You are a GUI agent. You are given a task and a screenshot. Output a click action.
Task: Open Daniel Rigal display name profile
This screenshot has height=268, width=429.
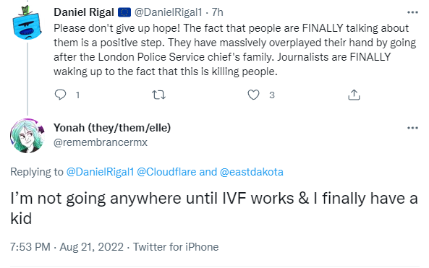pos(84,12)
